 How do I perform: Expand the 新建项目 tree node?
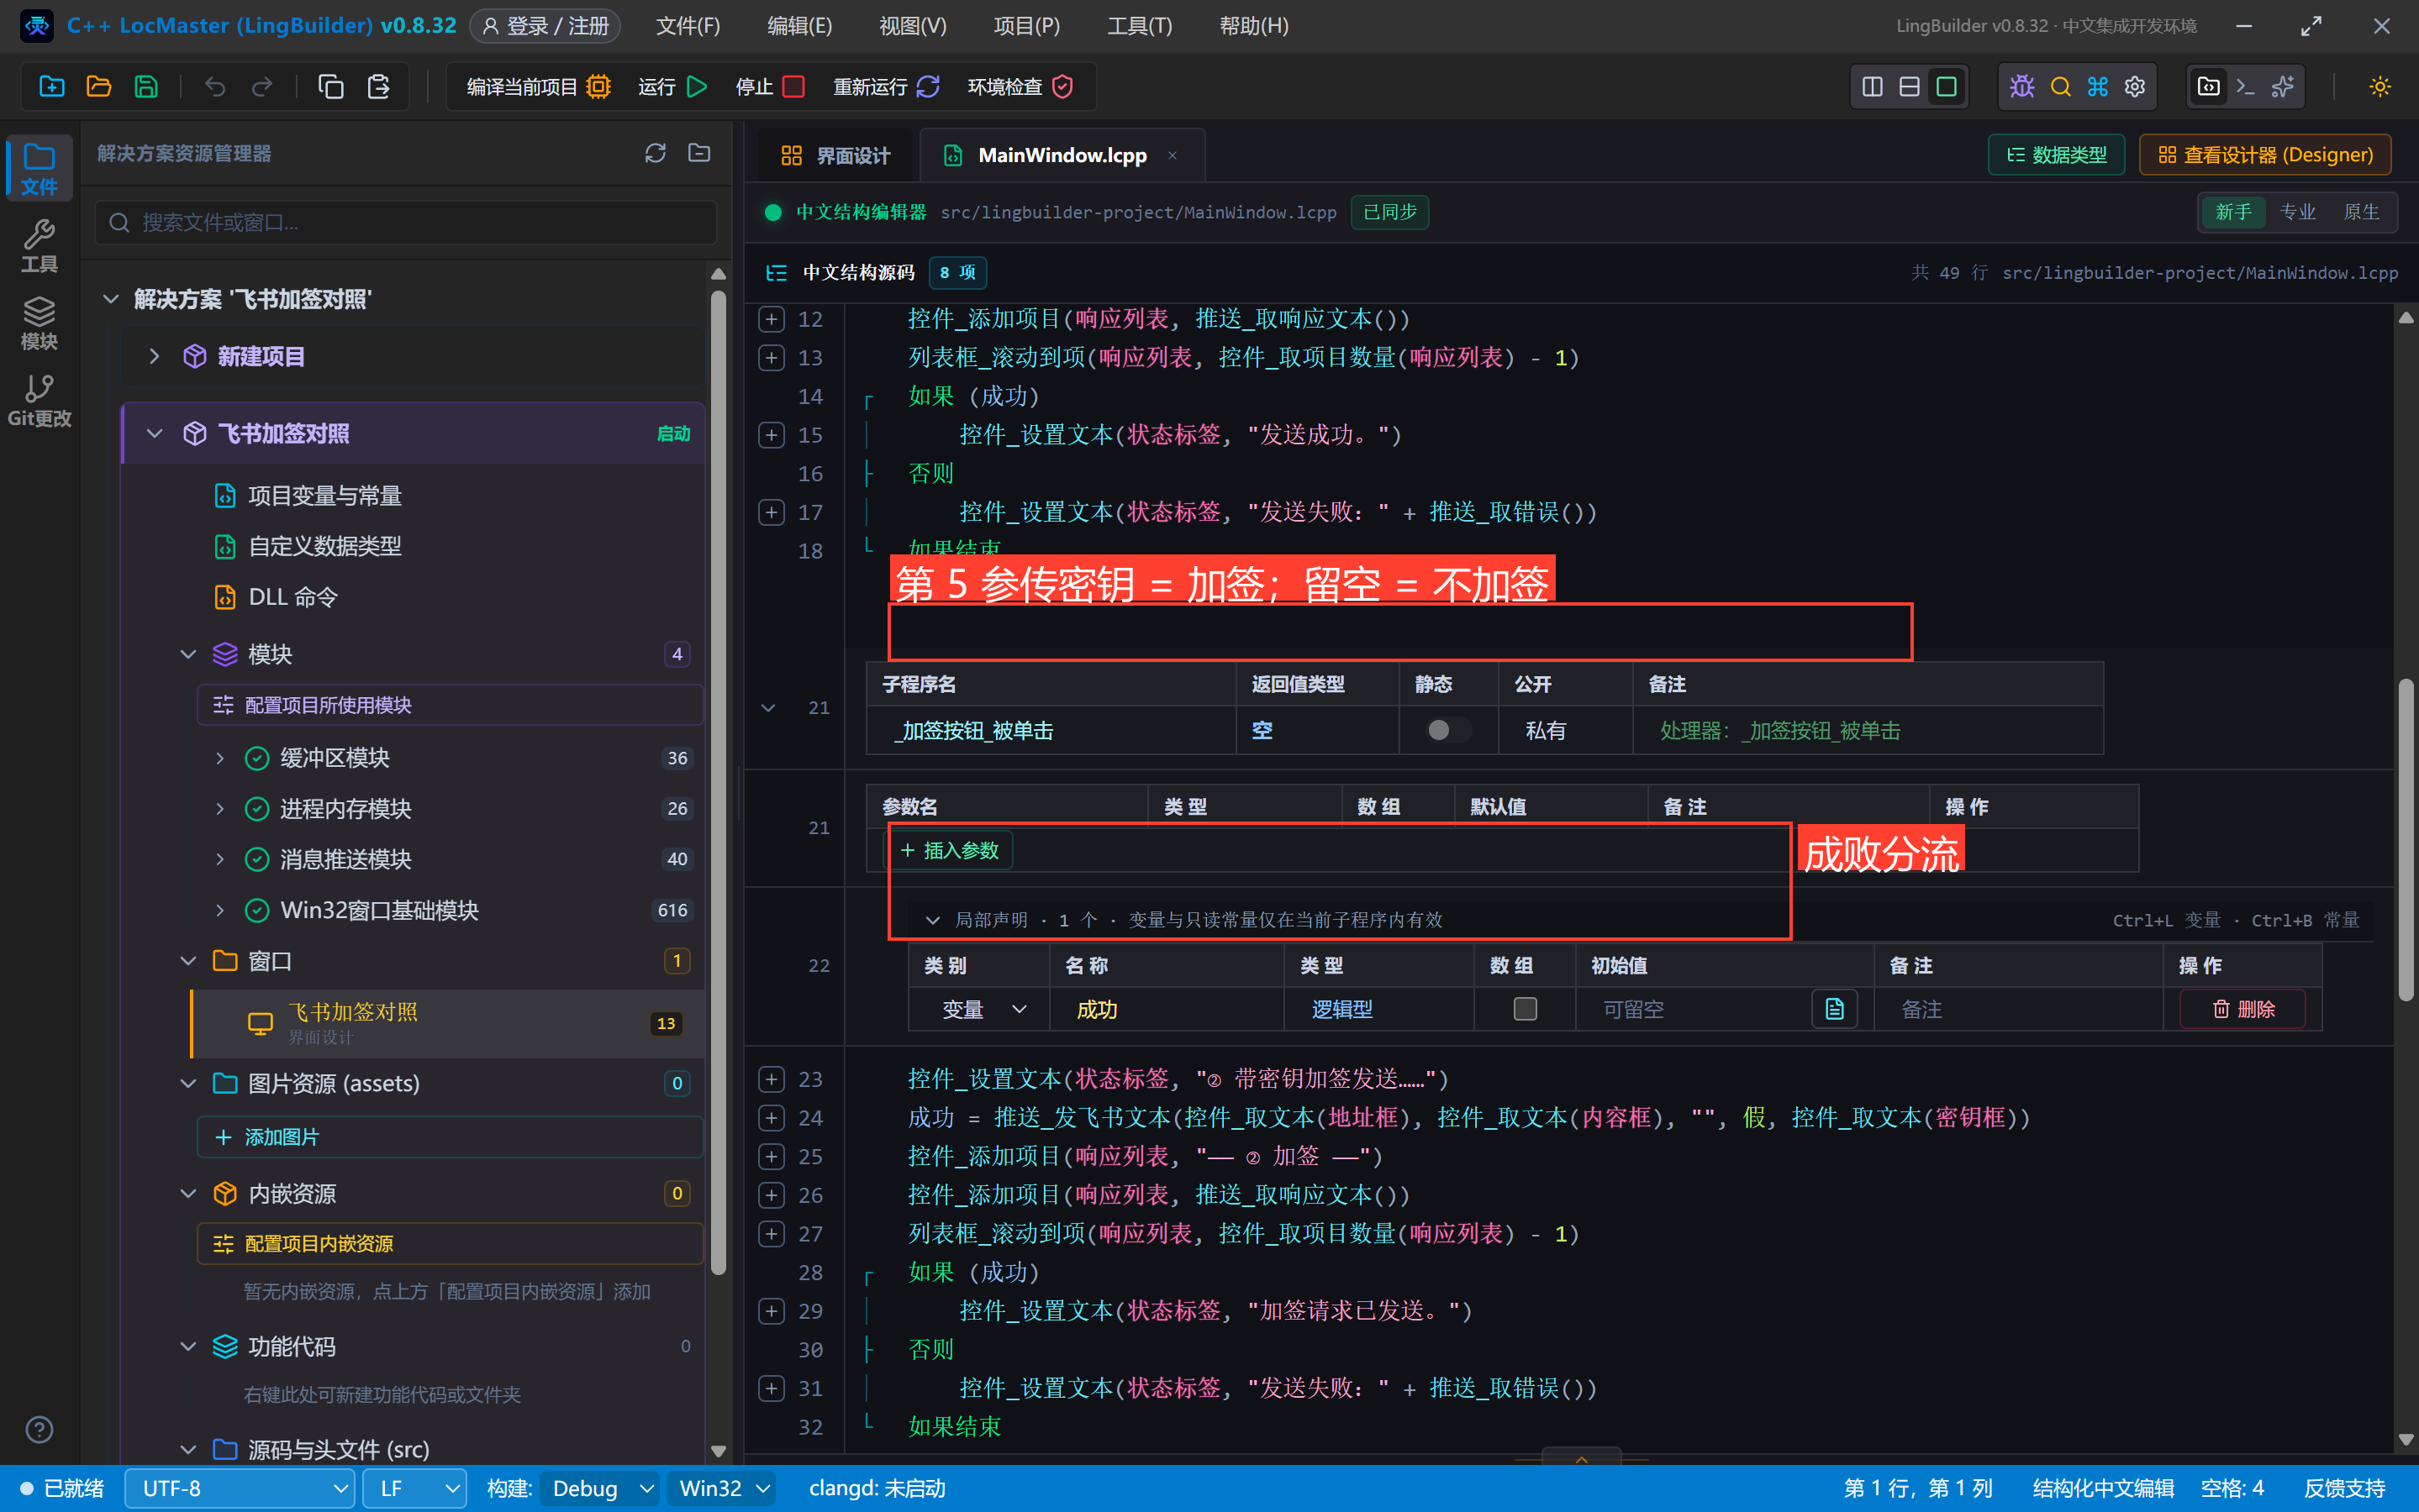click(x=154, y=356)
